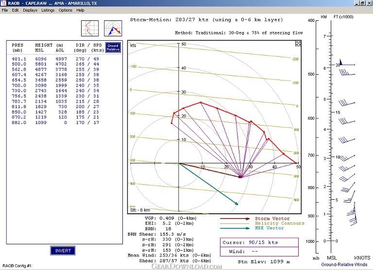
Task: Open the sounding diagram thumbnail icon
Action: [x=90, y=28]
